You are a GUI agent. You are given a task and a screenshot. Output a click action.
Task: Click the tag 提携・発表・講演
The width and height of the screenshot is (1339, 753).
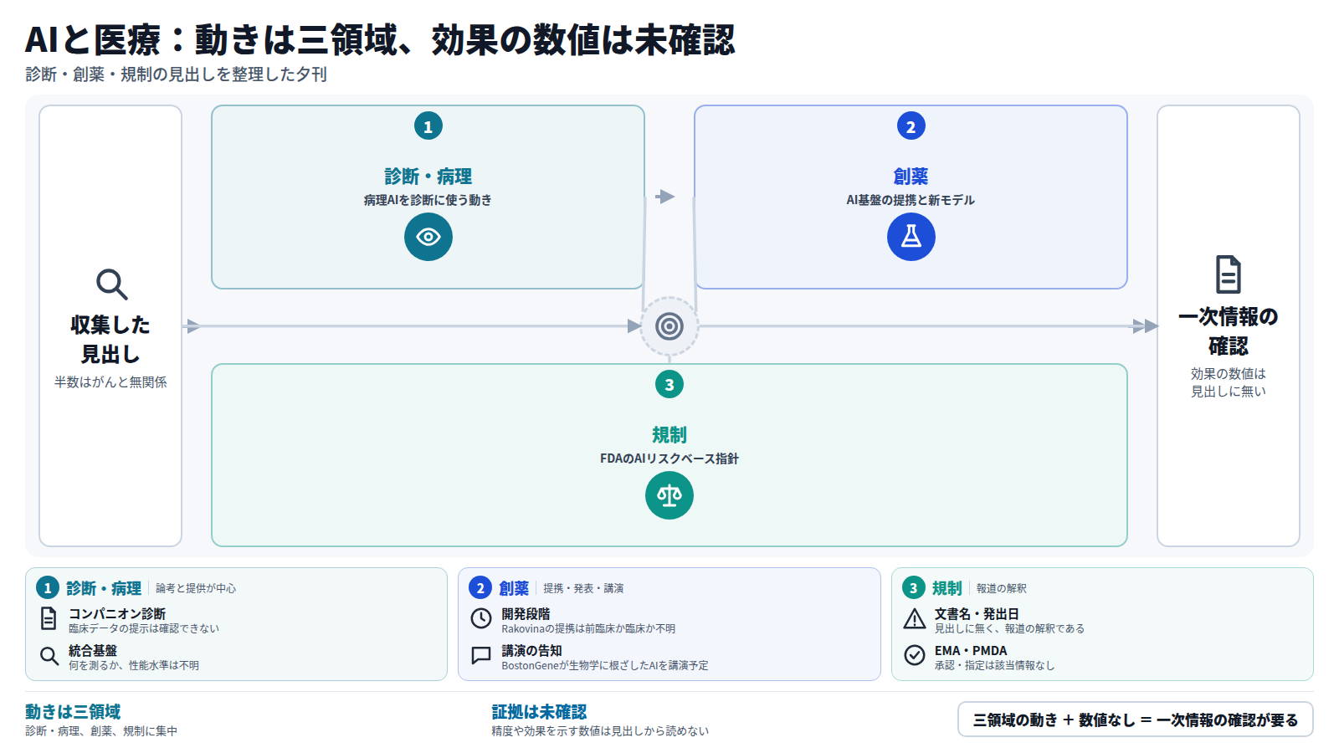click(x=583, y=588)
